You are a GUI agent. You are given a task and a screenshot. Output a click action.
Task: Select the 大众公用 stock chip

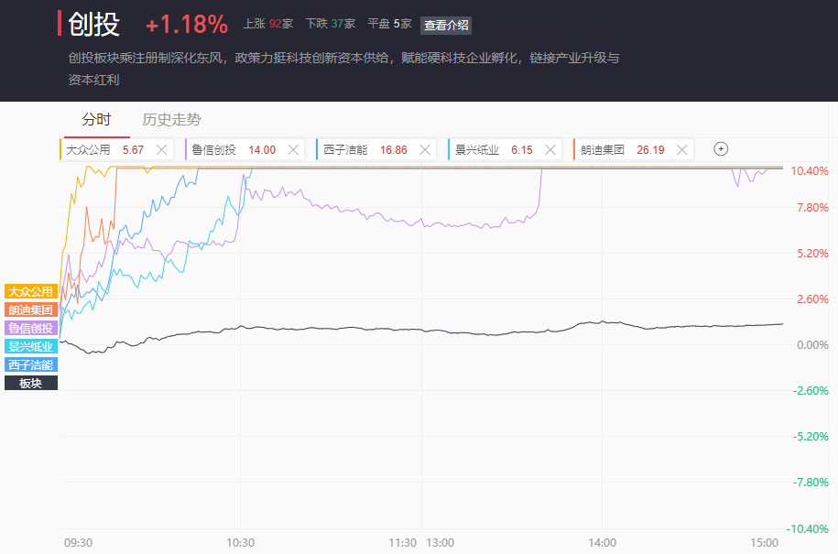101,149
